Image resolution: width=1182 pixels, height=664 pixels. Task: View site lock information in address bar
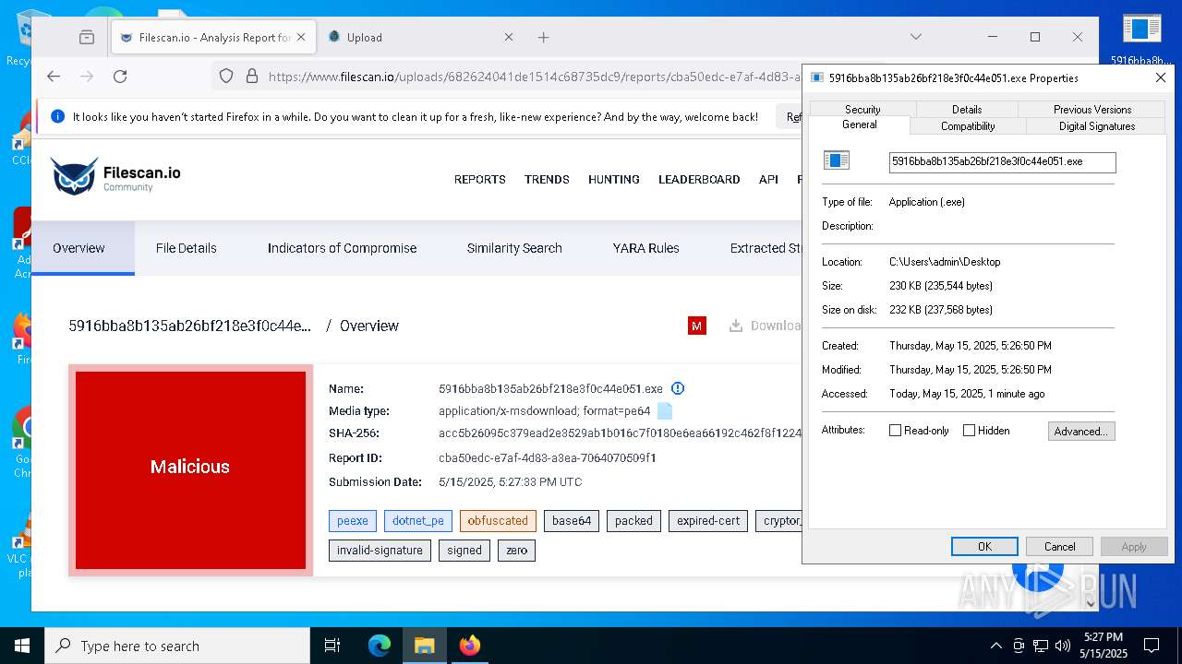251,77
